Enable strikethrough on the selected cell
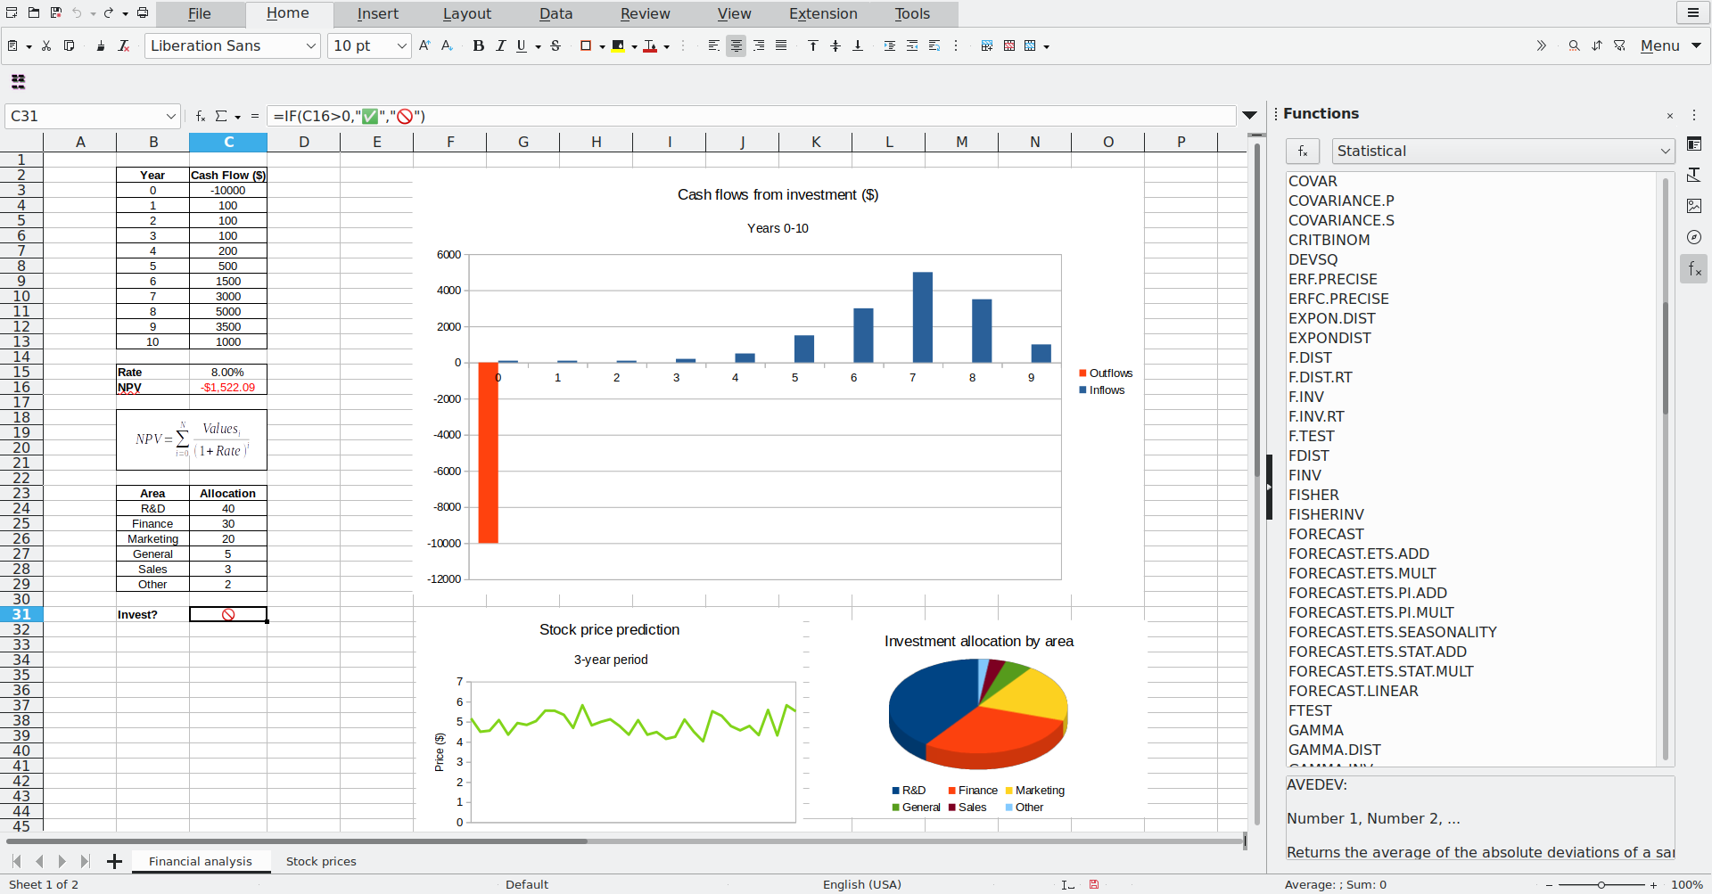1712x894 pixels. pos(555,45)
